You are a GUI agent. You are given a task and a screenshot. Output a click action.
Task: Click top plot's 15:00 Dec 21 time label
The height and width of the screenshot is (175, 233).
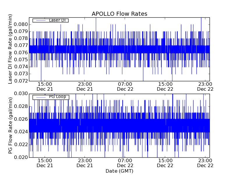coord(45,86)
